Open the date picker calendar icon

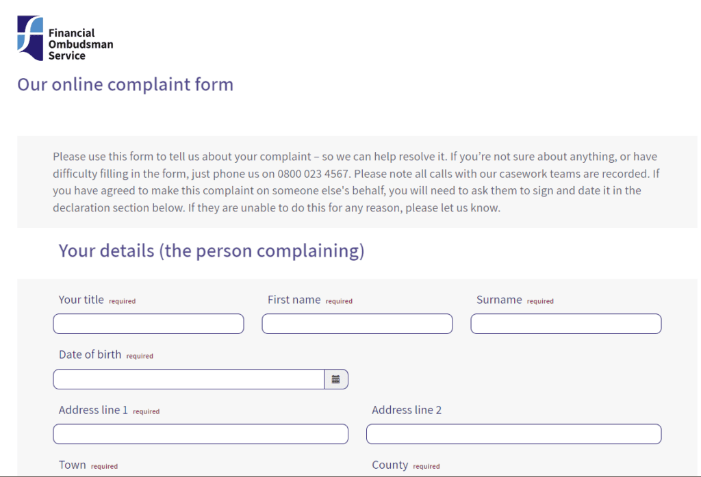(335, 378)
